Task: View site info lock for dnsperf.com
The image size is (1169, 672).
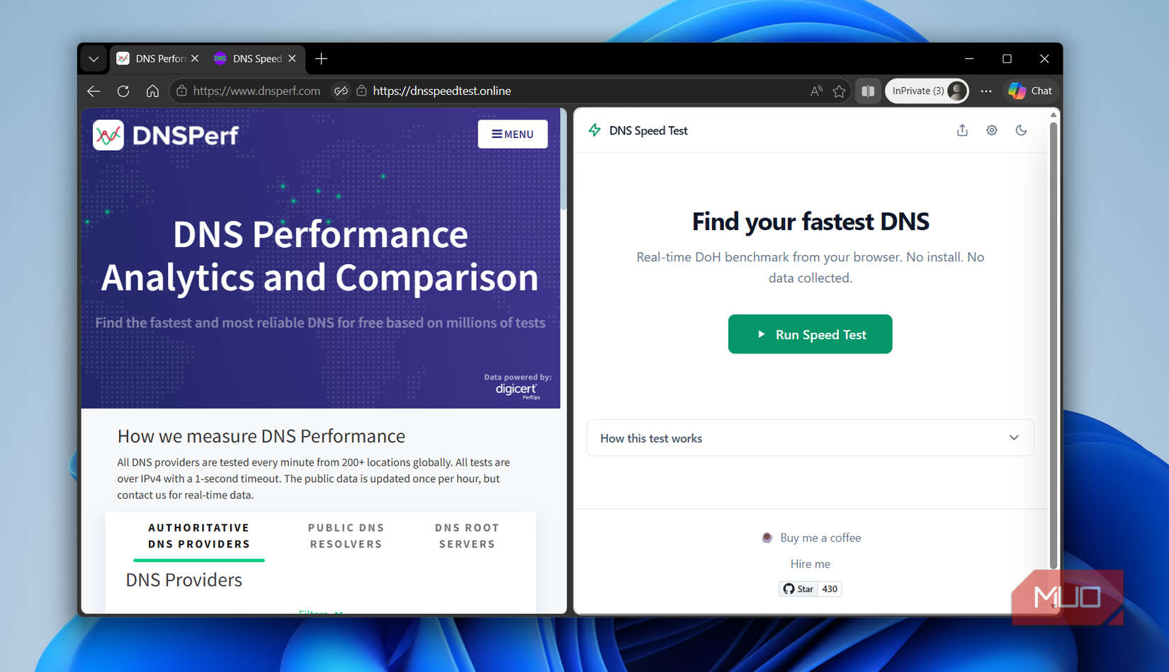Action: [181, 91]
